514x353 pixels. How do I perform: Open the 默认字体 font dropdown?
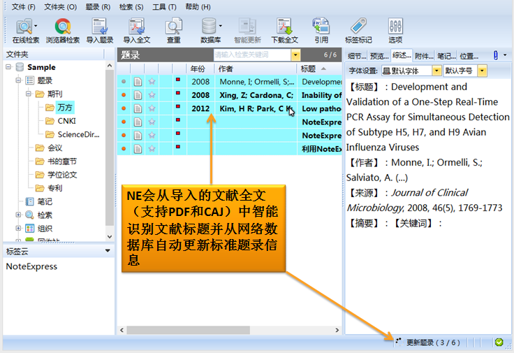pos(436,71)
